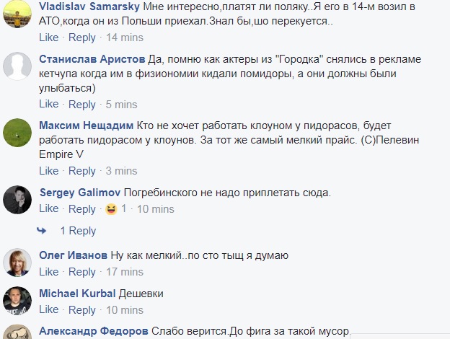Reply to Sergey Galimov's comment
The width and height of the screenshot is (450, 339).
(x=81, y=208)
